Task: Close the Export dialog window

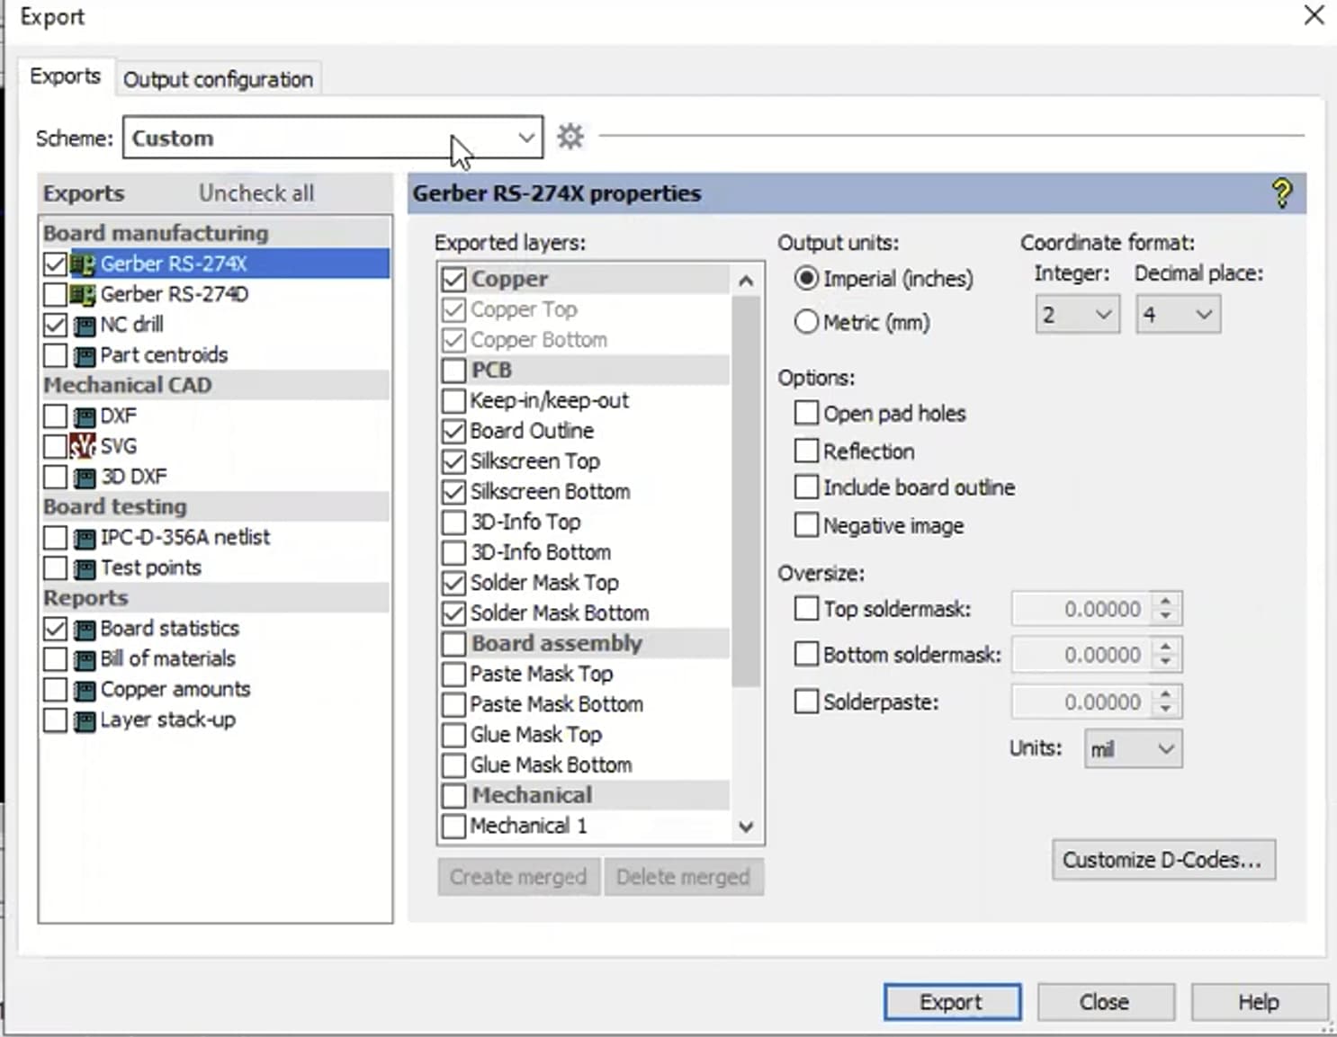Action: (1315, 15)
